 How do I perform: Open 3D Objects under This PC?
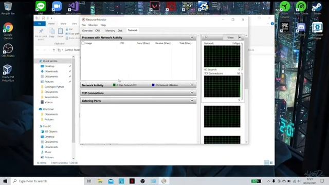point(51,132)
